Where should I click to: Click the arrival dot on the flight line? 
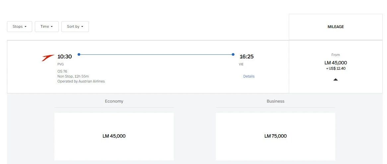pos(233,54)
